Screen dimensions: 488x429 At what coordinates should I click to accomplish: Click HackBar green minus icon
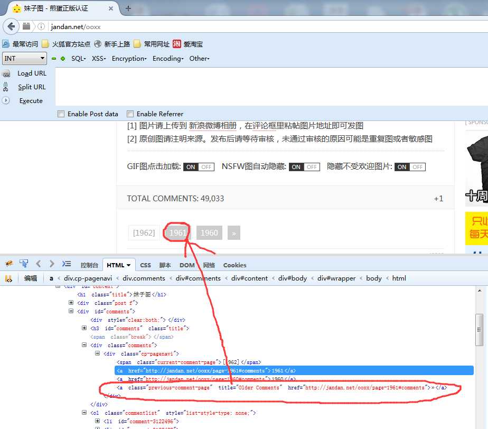click(54, 59)
